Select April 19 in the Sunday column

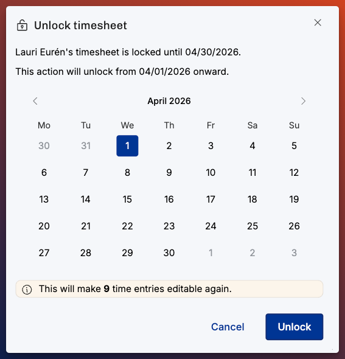[x=294, y=200]
